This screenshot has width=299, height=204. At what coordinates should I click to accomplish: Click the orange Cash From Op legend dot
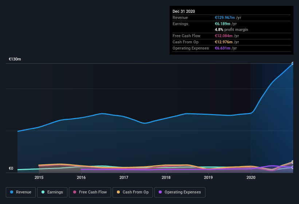tap(118, 192)
